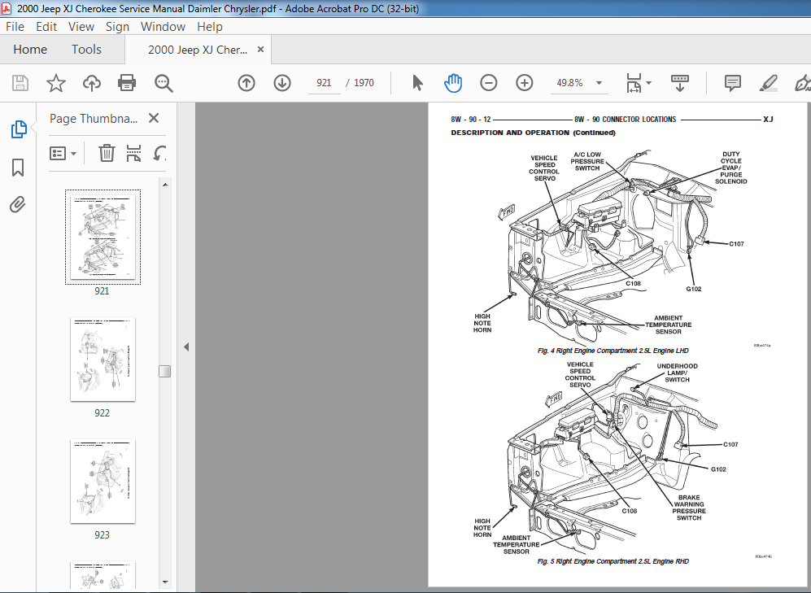Click the 49.8% zoom value field

pos(569,83)
